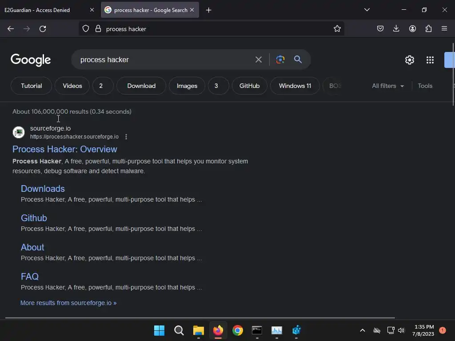Apply the Tutorial filter chip
The width and height of the screenshot is (455, 341).
tap(32, 86)
